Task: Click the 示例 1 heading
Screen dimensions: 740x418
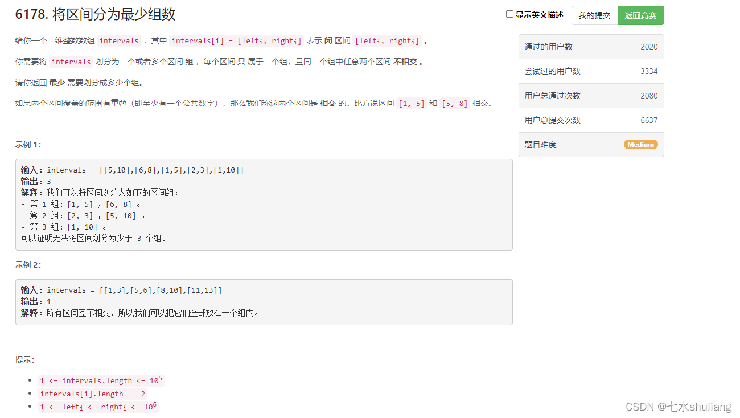Action: [x=28, y=145]
